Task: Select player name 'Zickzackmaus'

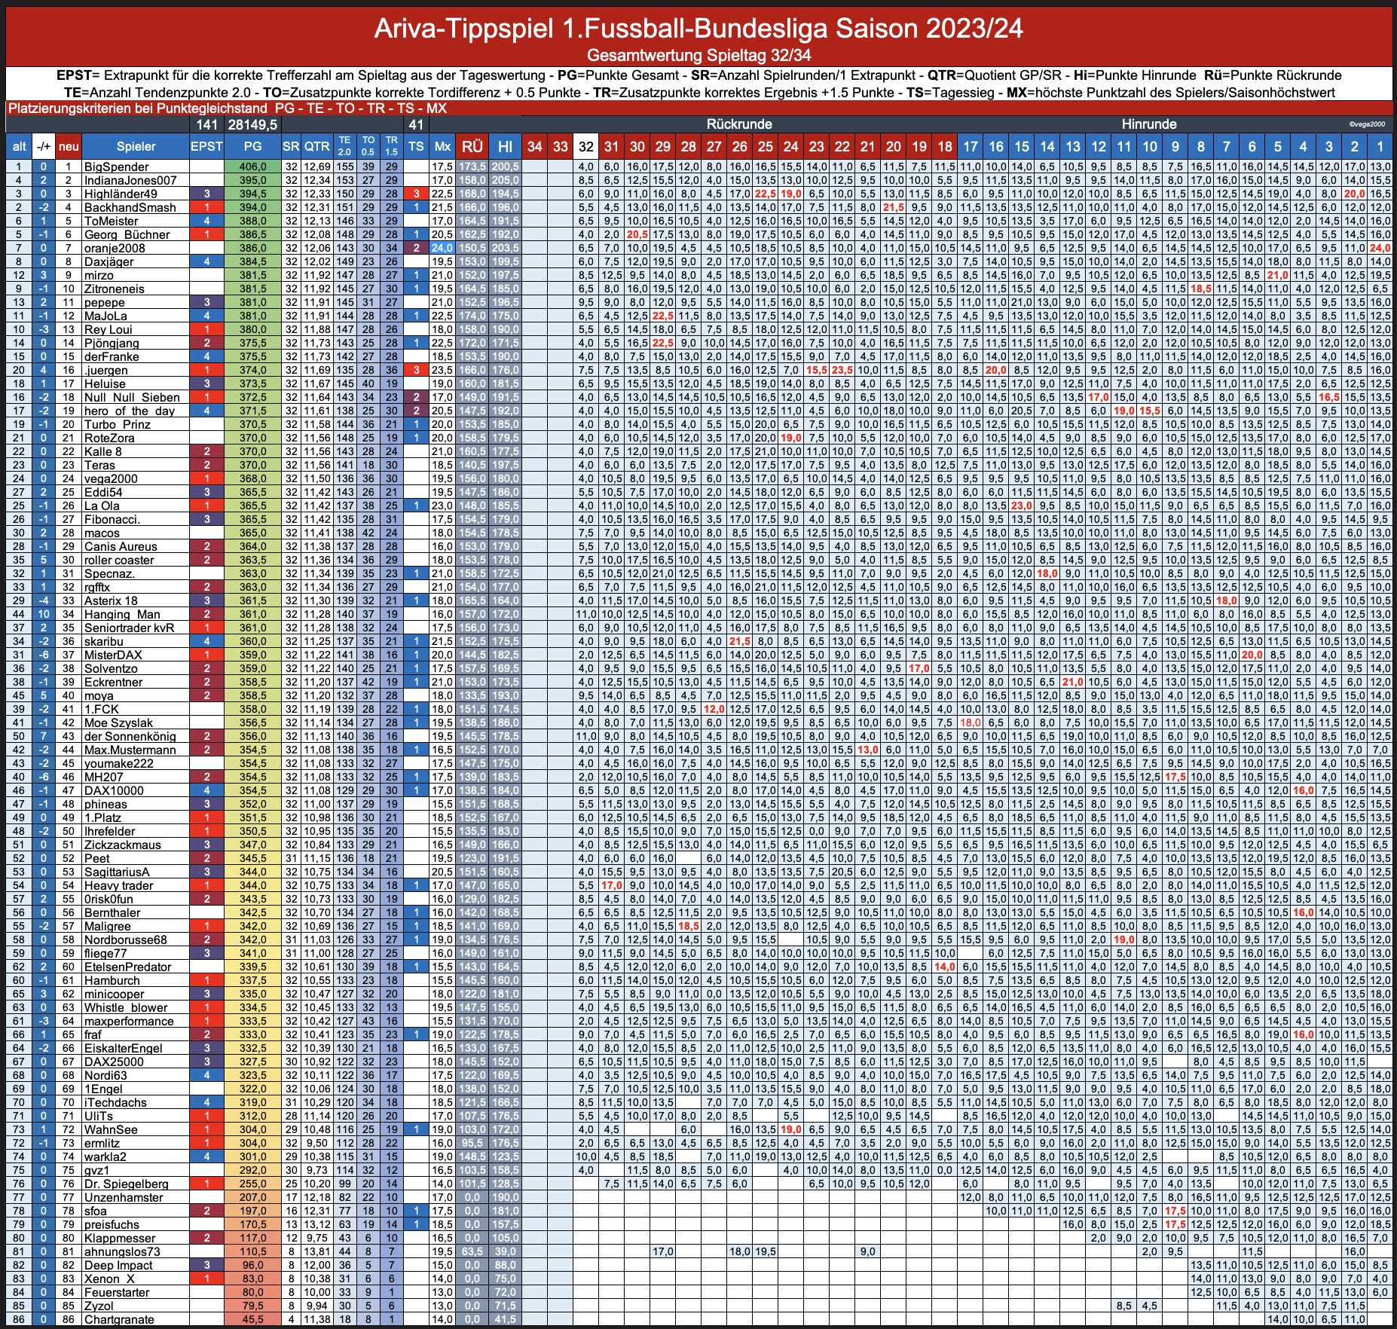Action: coord(123,845)
